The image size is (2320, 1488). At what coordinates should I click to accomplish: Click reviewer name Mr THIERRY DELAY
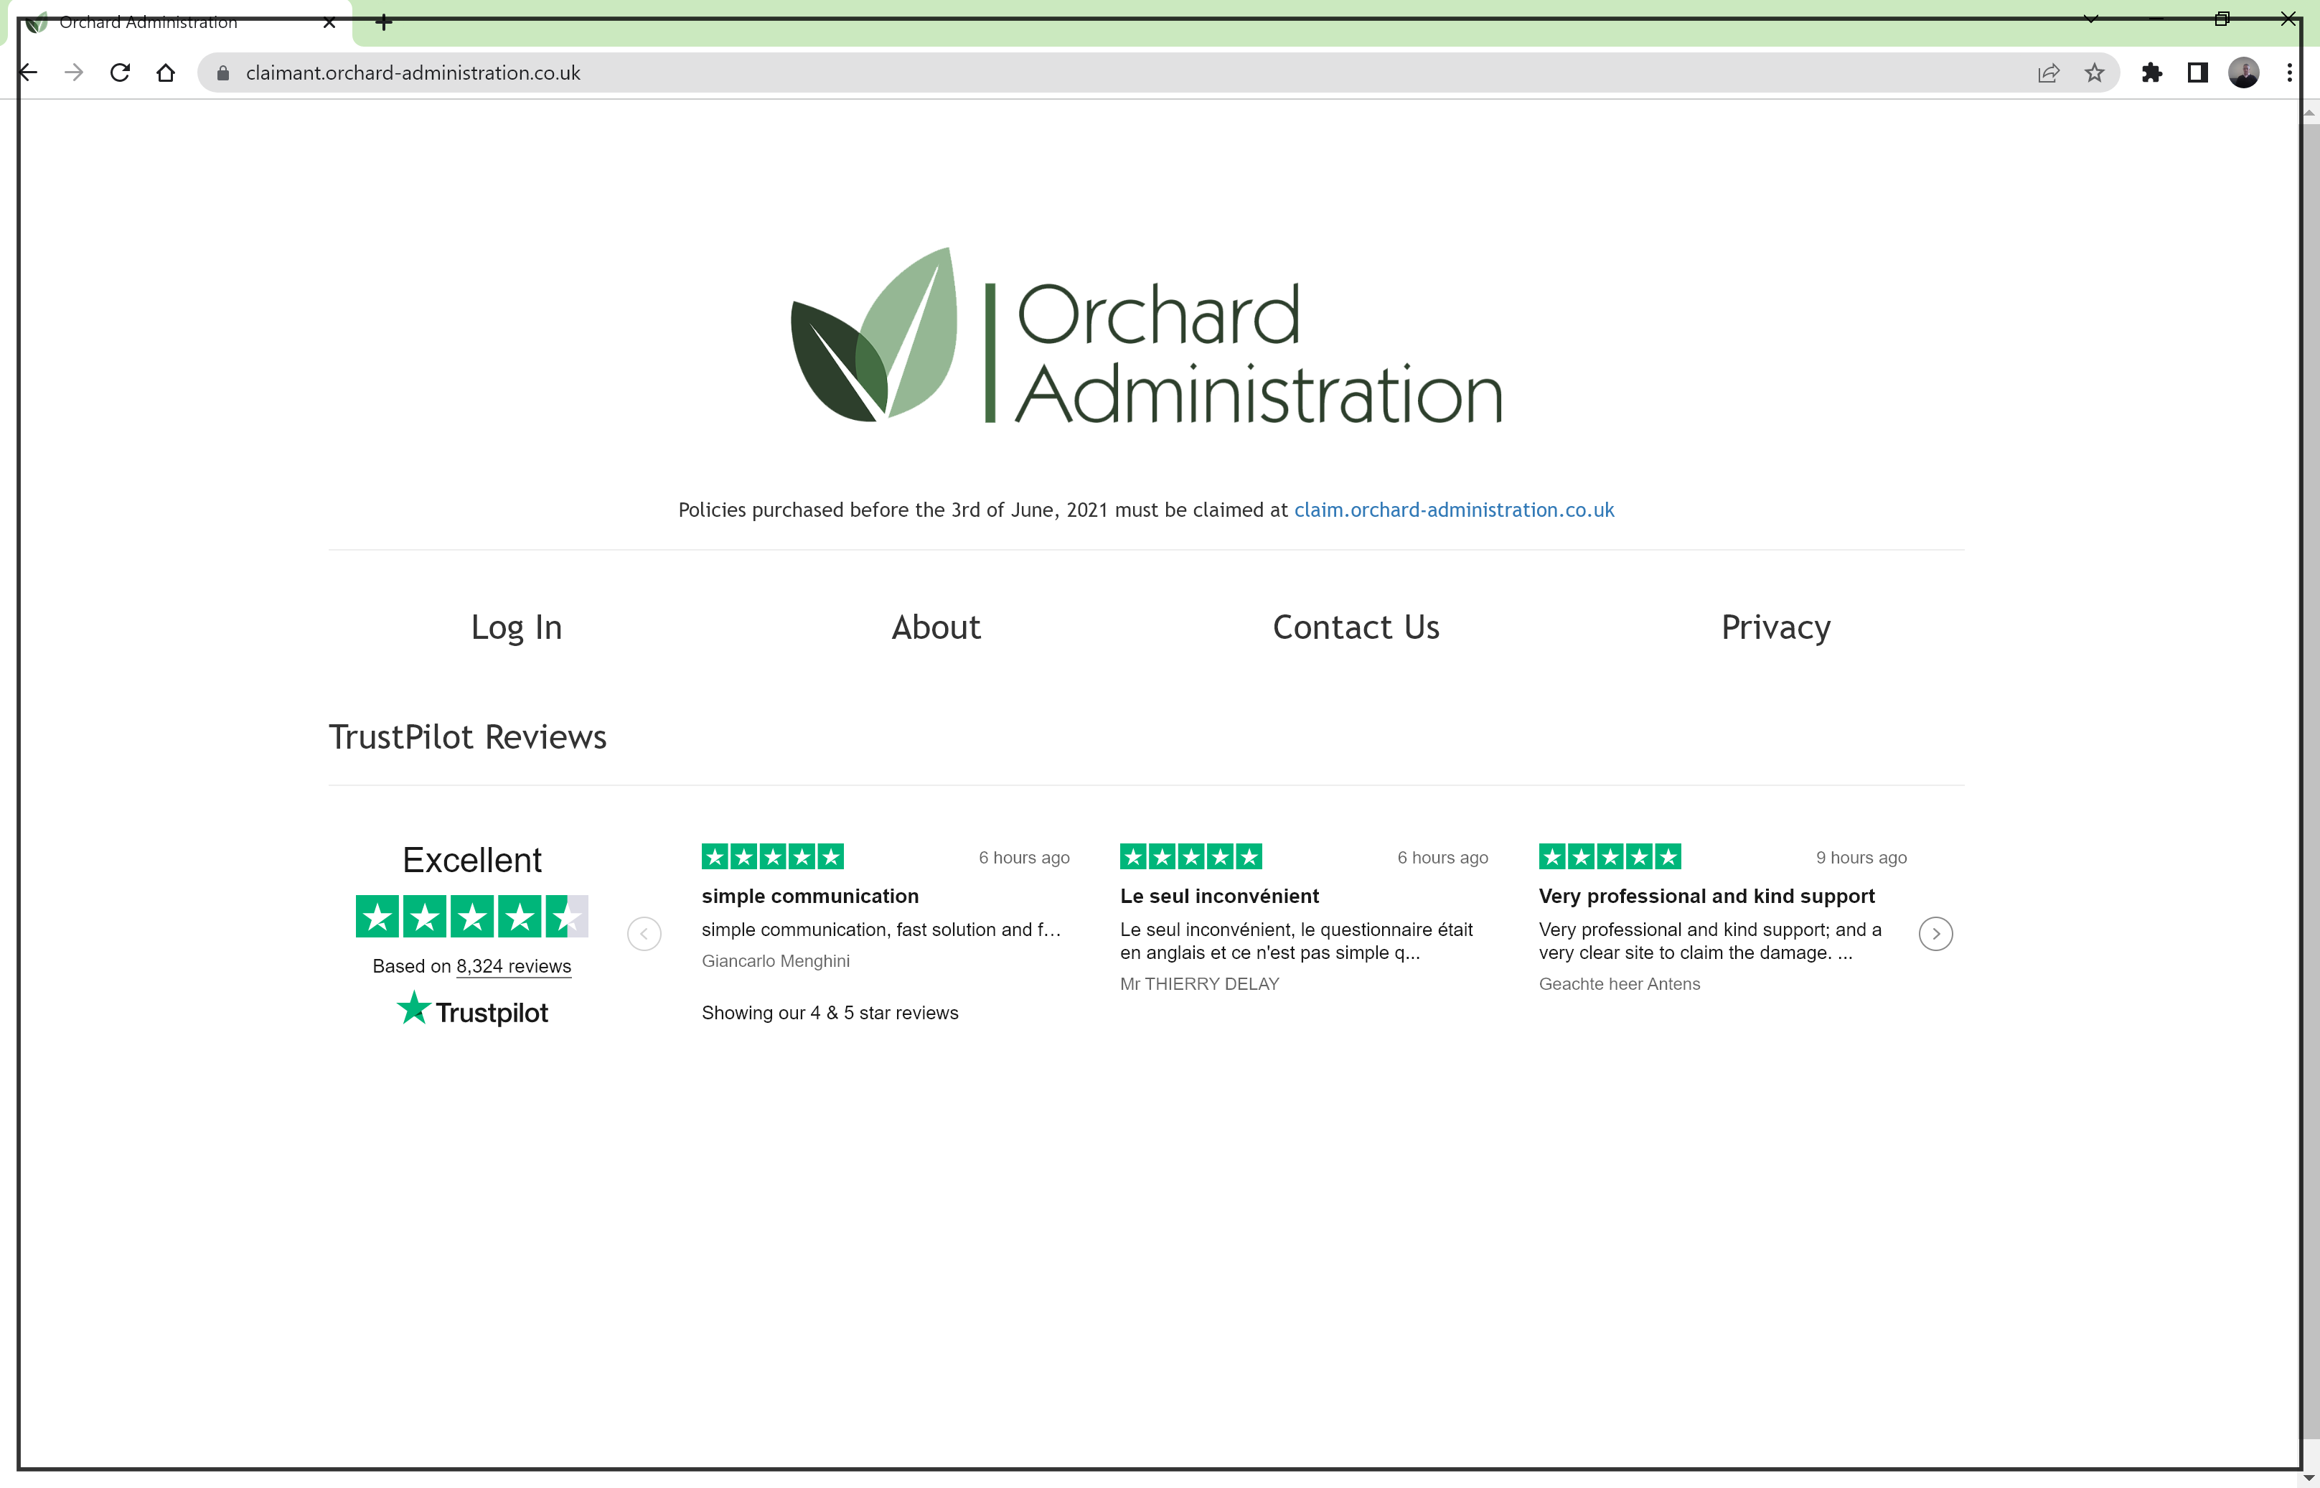click(x=1200, y=983)
